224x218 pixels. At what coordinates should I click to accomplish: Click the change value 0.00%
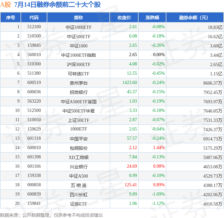pos(159,55)
